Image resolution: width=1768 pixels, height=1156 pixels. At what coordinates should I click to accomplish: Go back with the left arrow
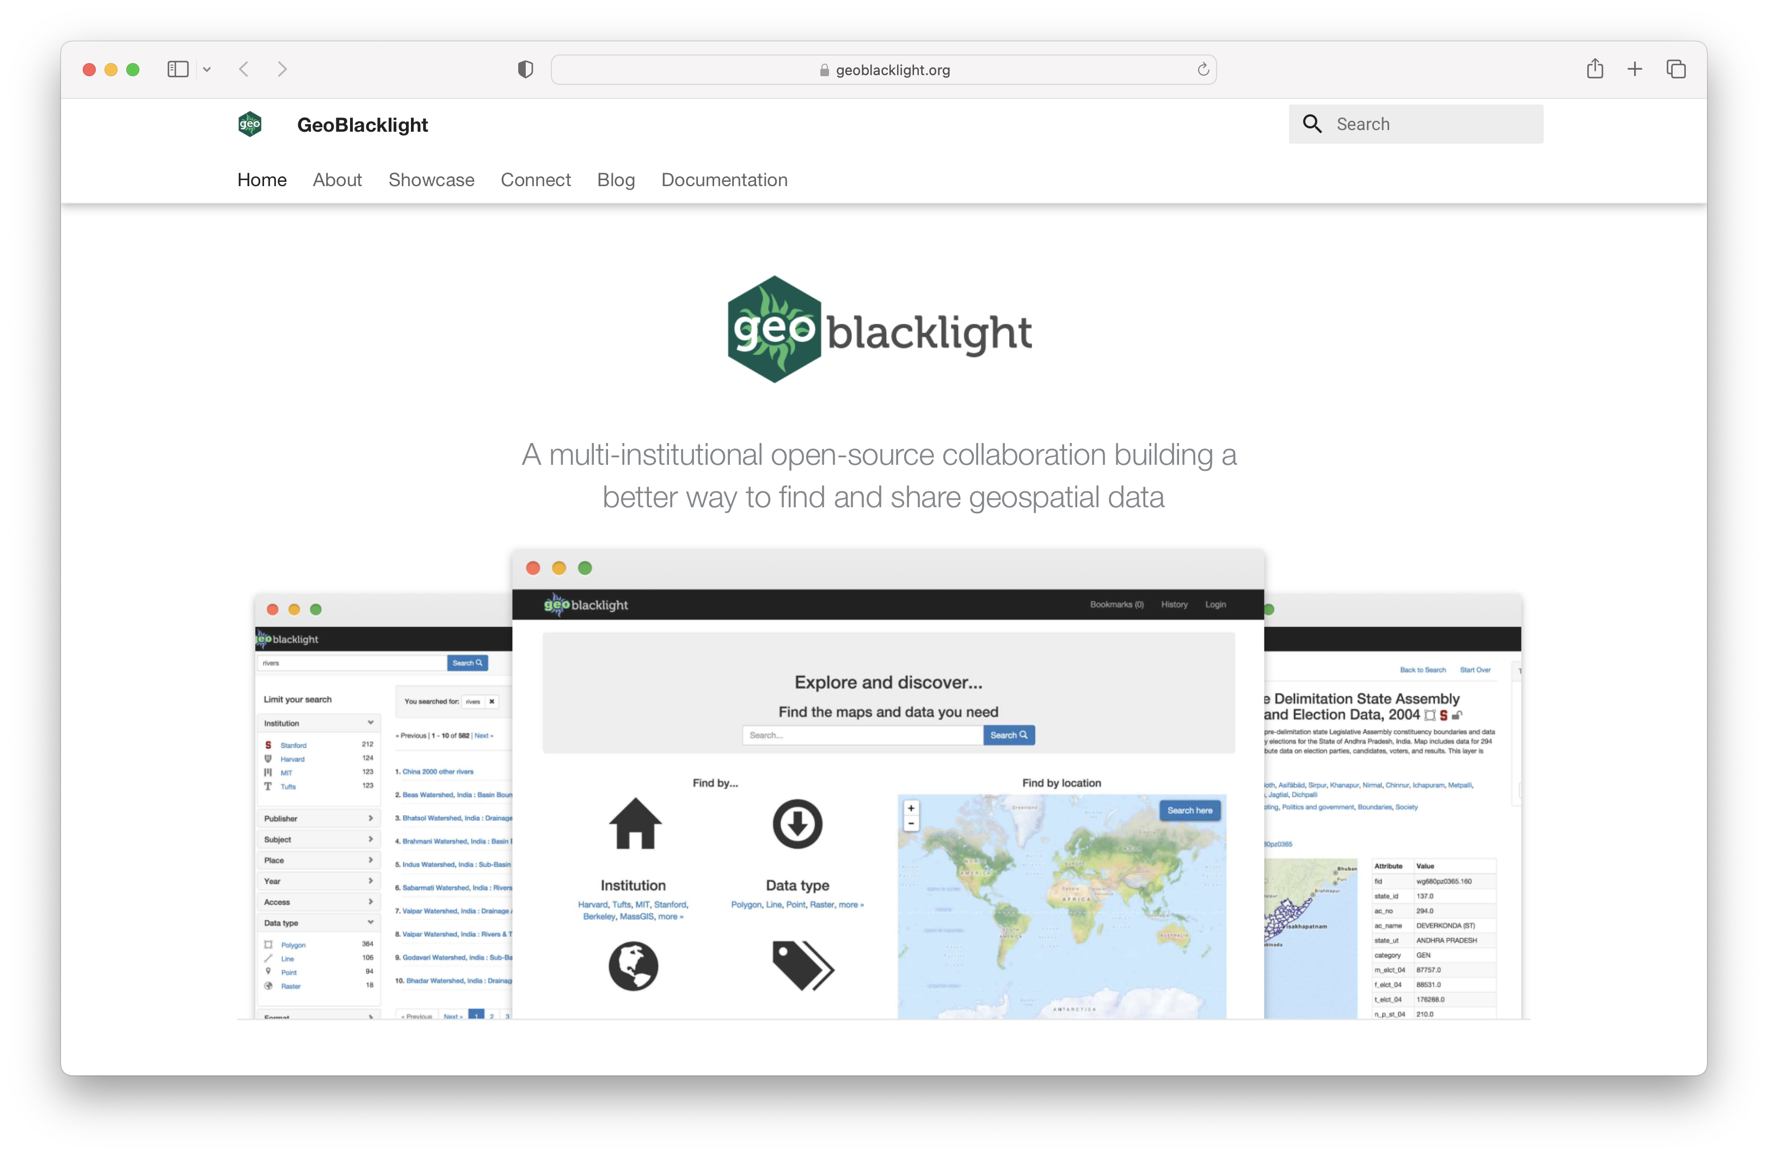244,69
